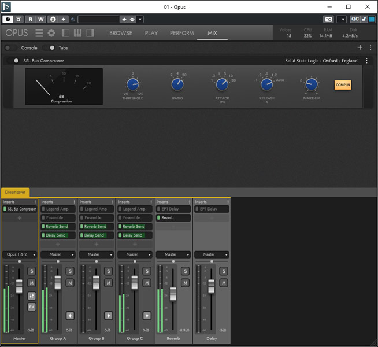Image resolution: width=378 pixels, height=347 pixels.
Task: Click Reverb Send insert on Group C
Action: (134, 227)
